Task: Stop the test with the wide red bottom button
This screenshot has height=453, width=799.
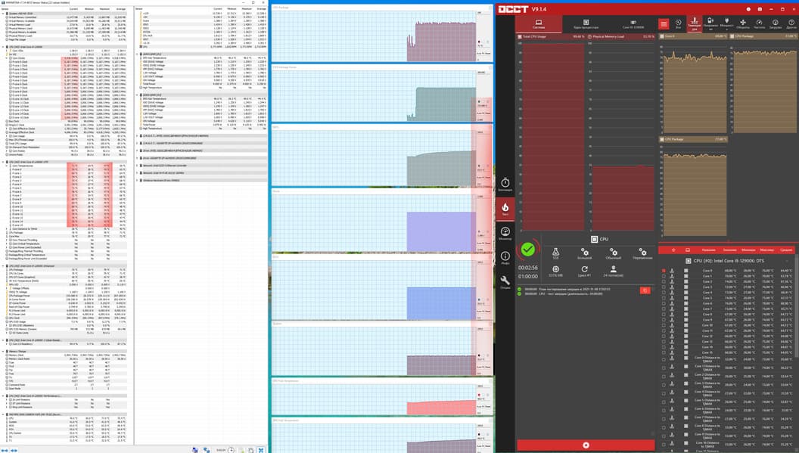Action: click(x=586, y=445)
